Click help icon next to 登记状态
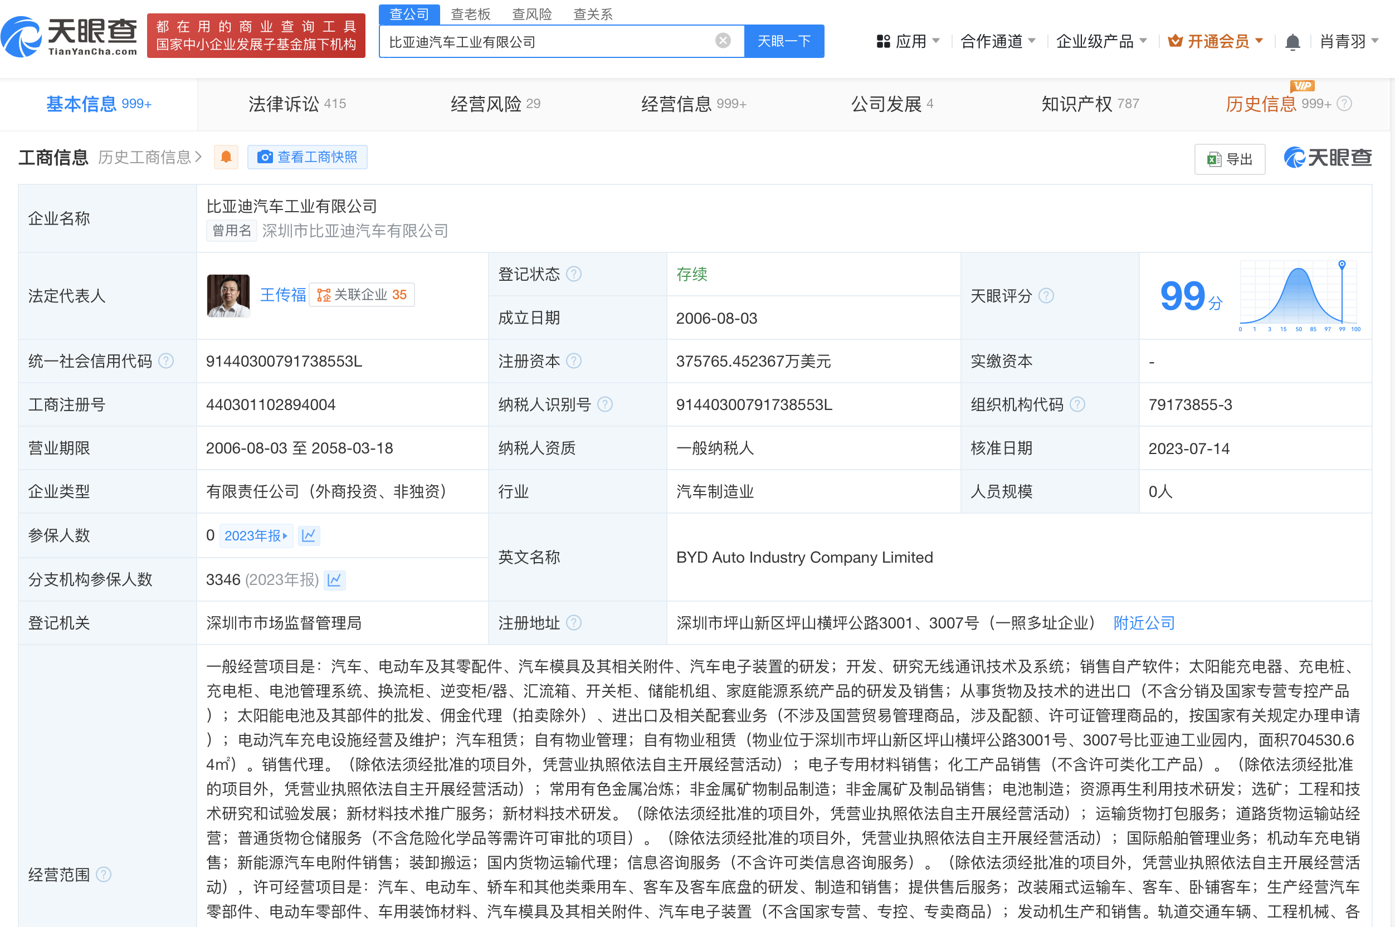The height and width of the screenshot is (927, 1395). click(574, 274)
